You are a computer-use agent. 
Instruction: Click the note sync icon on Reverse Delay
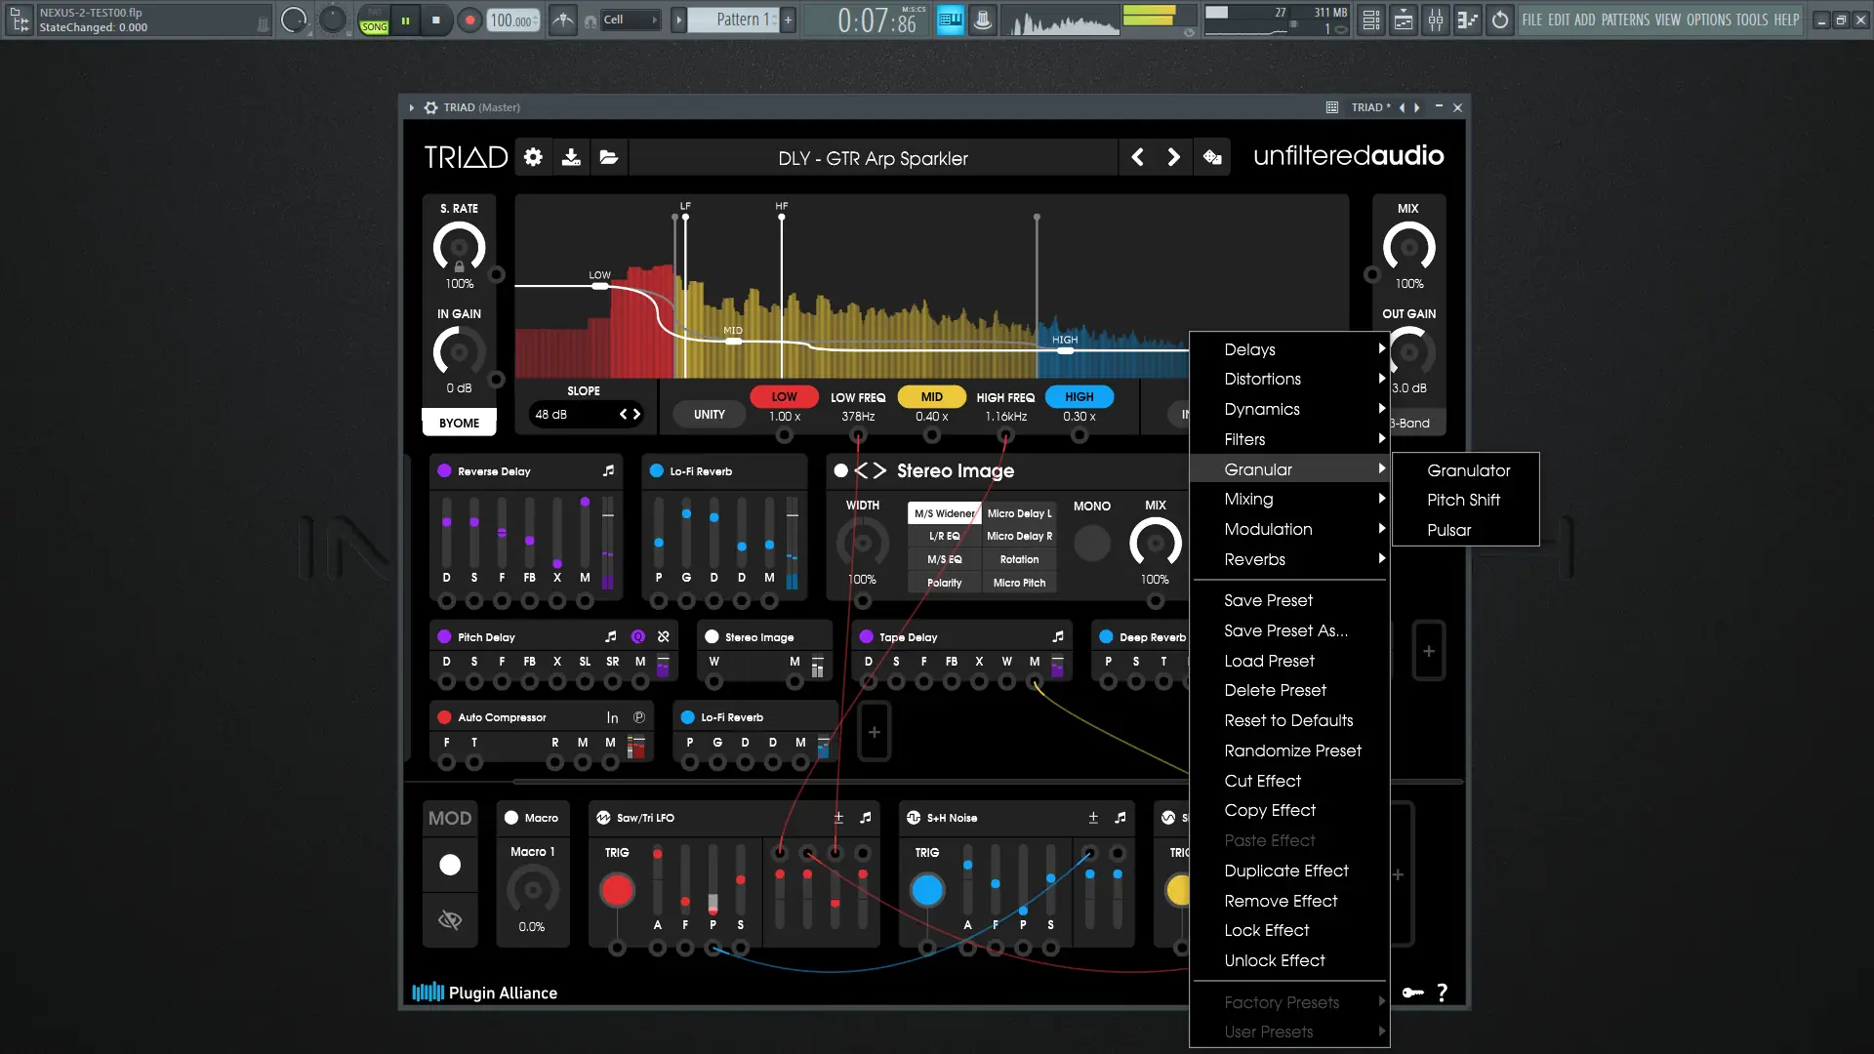point(608,470)
